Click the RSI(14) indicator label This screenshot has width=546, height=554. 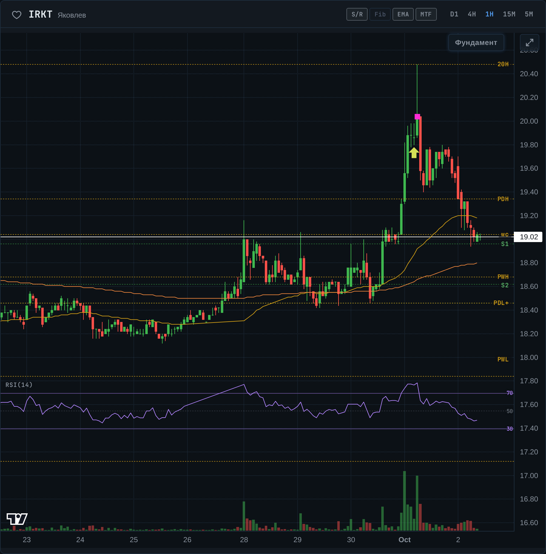coord(19,385)
